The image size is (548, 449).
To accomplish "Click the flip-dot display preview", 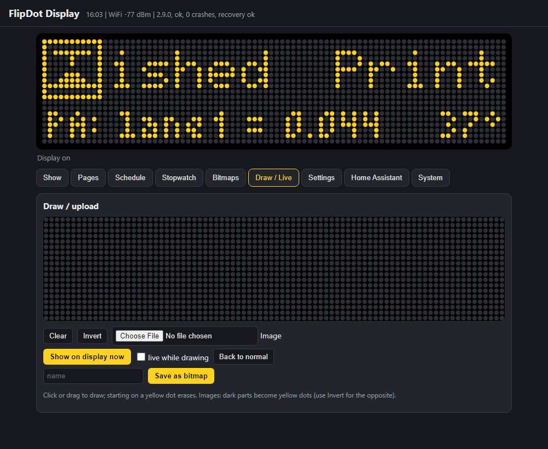I will point(274,91).
